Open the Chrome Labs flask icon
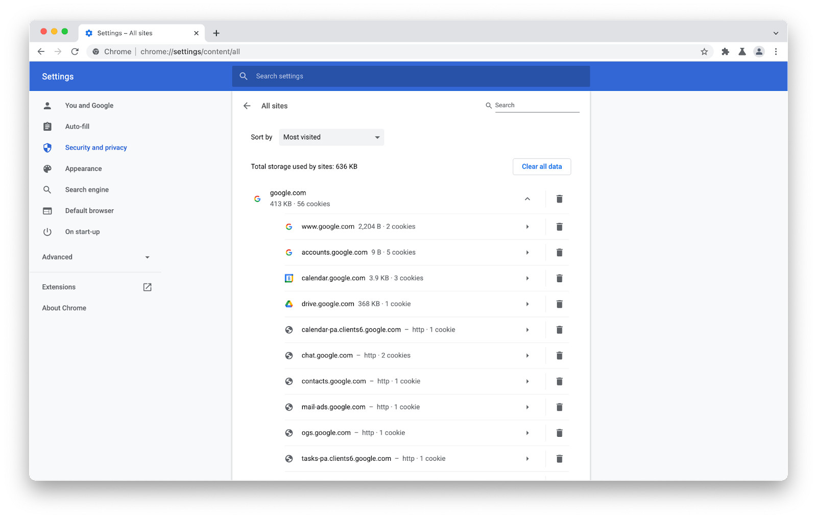The width and height of the screenshot is (817, 519). 742,52
